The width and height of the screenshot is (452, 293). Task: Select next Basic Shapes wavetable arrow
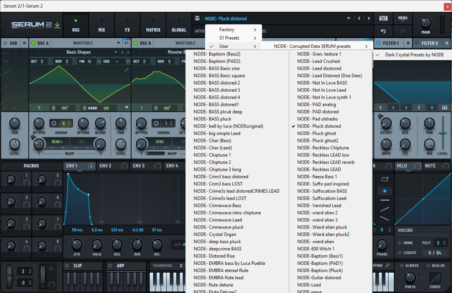pos(128,52)
